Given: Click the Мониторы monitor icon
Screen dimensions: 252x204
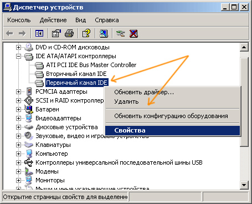Looking at the screenshot, I should click(x=29, y=180).
